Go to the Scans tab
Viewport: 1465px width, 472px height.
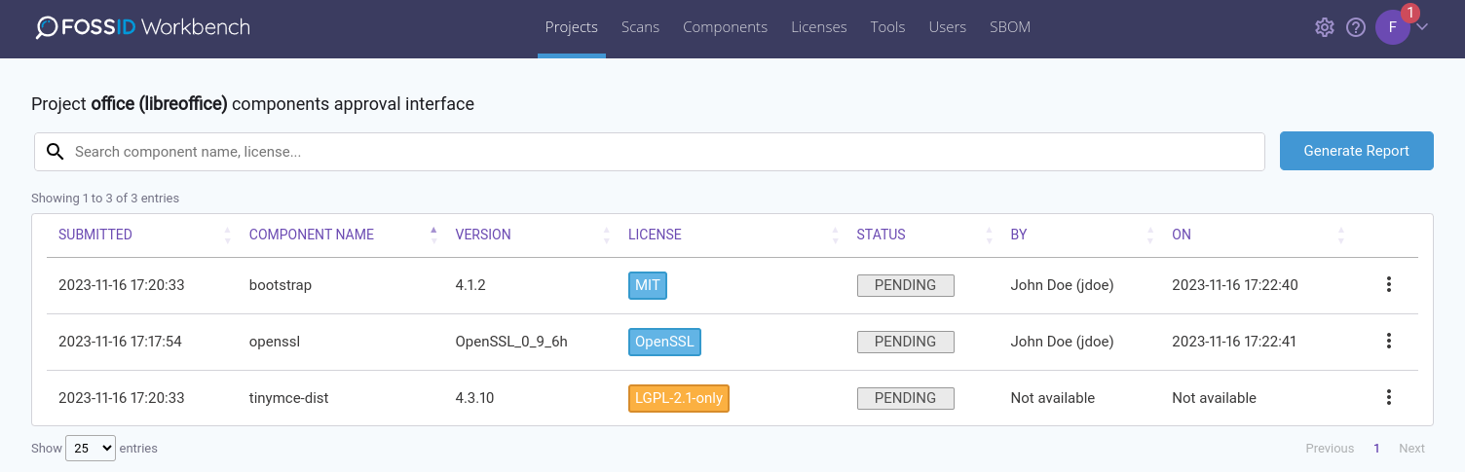tap(640, 27)
